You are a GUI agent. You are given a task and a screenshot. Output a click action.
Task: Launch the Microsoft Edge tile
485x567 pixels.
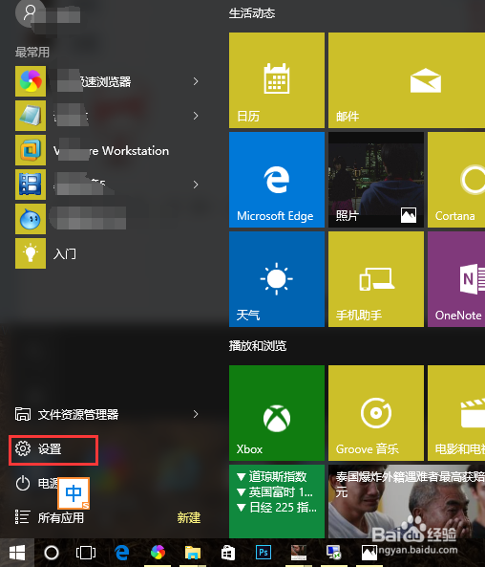[277, 180]
